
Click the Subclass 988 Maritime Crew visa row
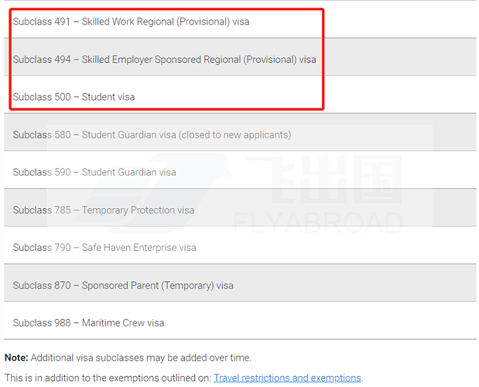coord(88,323)
